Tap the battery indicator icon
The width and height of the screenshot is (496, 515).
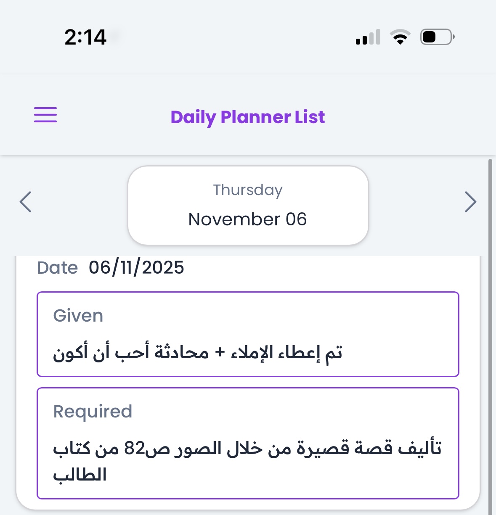[437, 37]
